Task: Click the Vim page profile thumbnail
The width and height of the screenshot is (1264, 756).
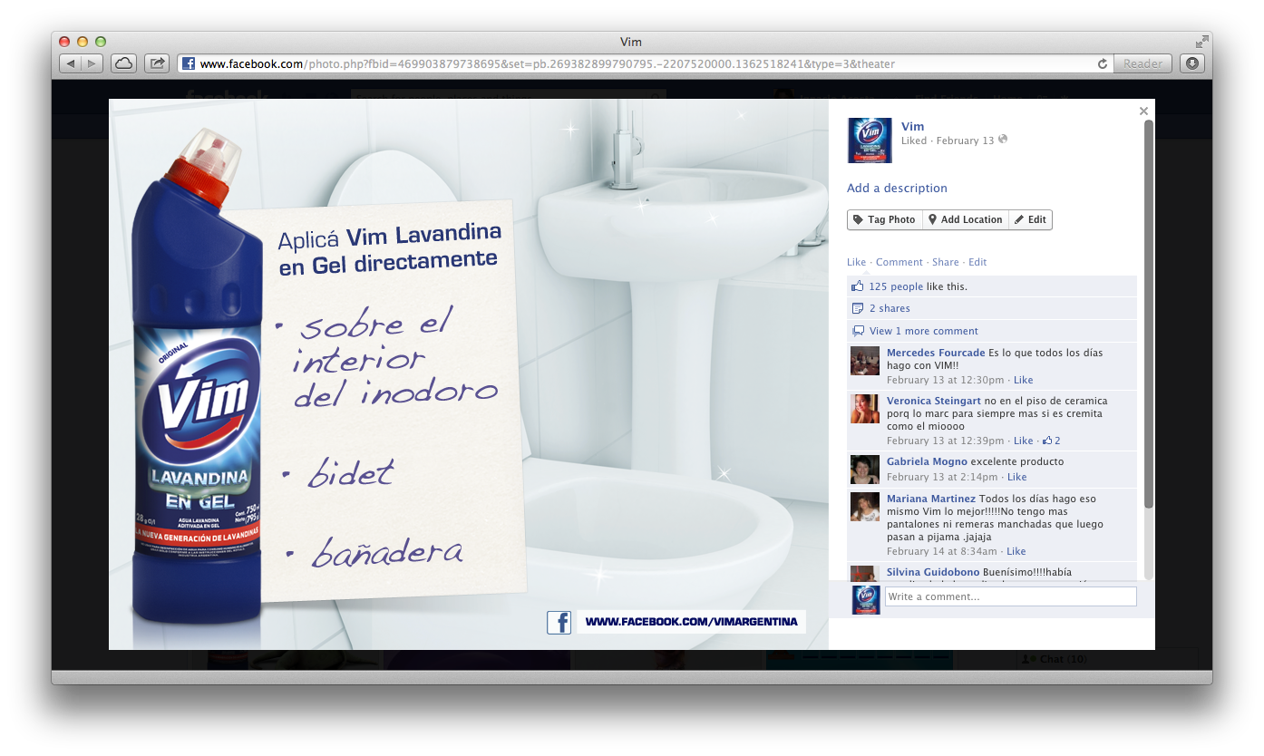Action: 870,141
